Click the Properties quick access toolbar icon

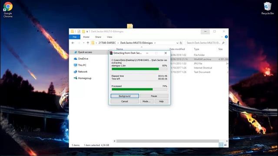point(79,32)
